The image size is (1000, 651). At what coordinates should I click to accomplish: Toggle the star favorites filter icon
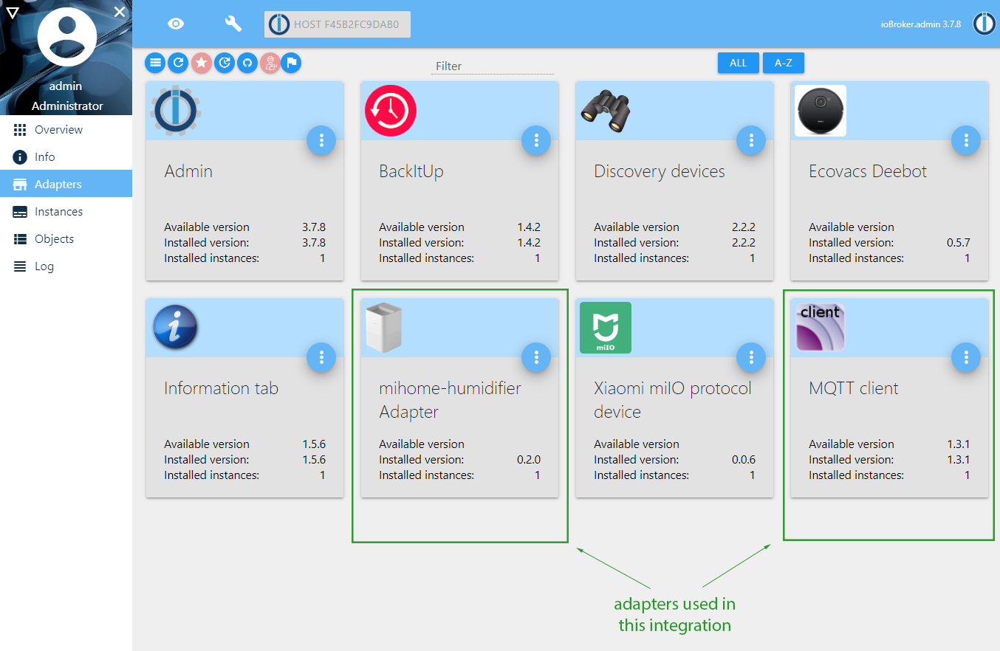coord(202,63)
